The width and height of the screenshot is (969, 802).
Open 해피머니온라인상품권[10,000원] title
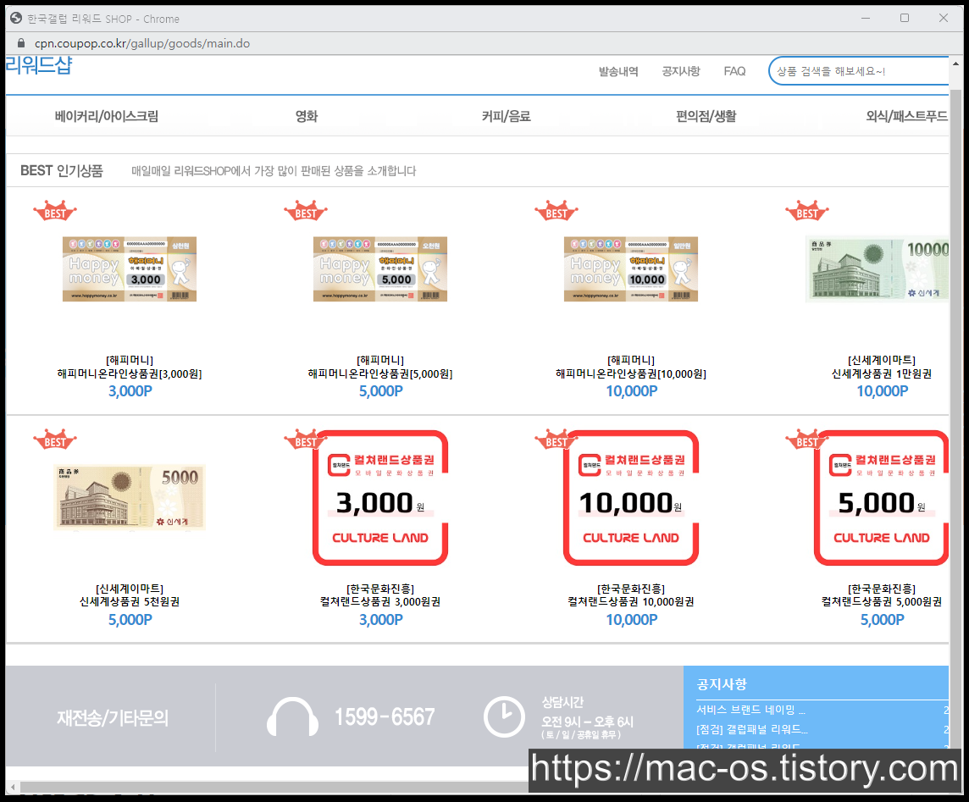pyautogui.click(x=631, y=373)
